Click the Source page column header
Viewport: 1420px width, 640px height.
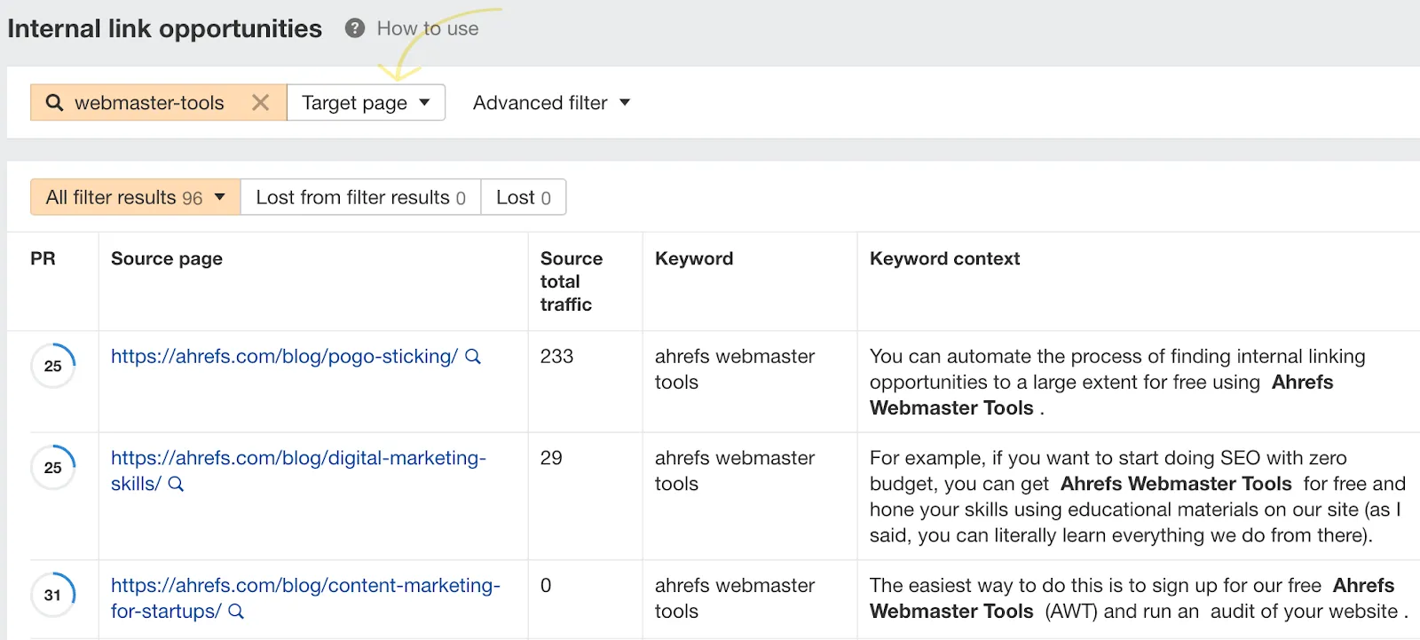coord(167,258)
